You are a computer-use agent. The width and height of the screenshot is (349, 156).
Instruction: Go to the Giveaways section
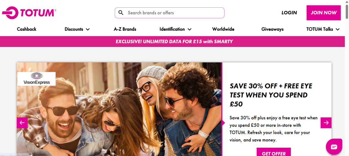tap(272, 29)
